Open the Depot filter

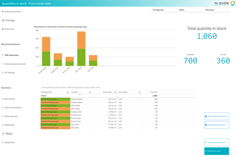[x=190, y=10]
